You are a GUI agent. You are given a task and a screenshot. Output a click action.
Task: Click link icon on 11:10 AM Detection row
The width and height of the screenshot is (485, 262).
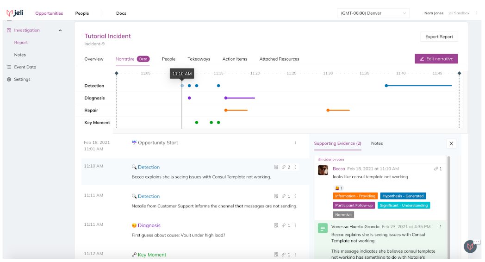point(284,167)
